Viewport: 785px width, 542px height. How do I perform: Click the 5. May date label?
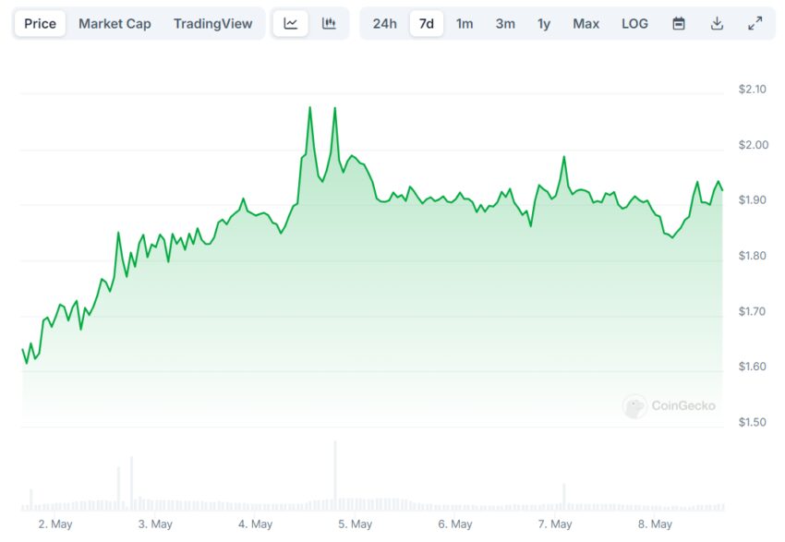[x=355, y=524]
